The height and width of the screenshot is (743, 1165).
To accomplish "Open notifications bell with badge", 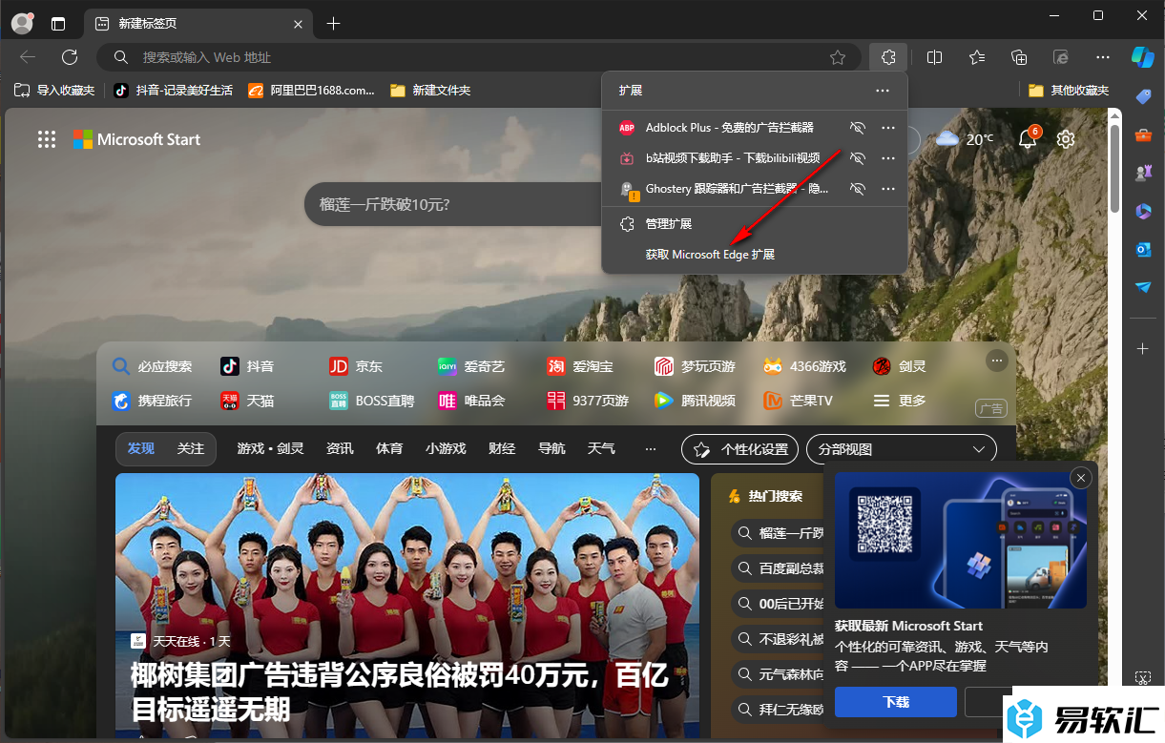I will [1028, 138].
